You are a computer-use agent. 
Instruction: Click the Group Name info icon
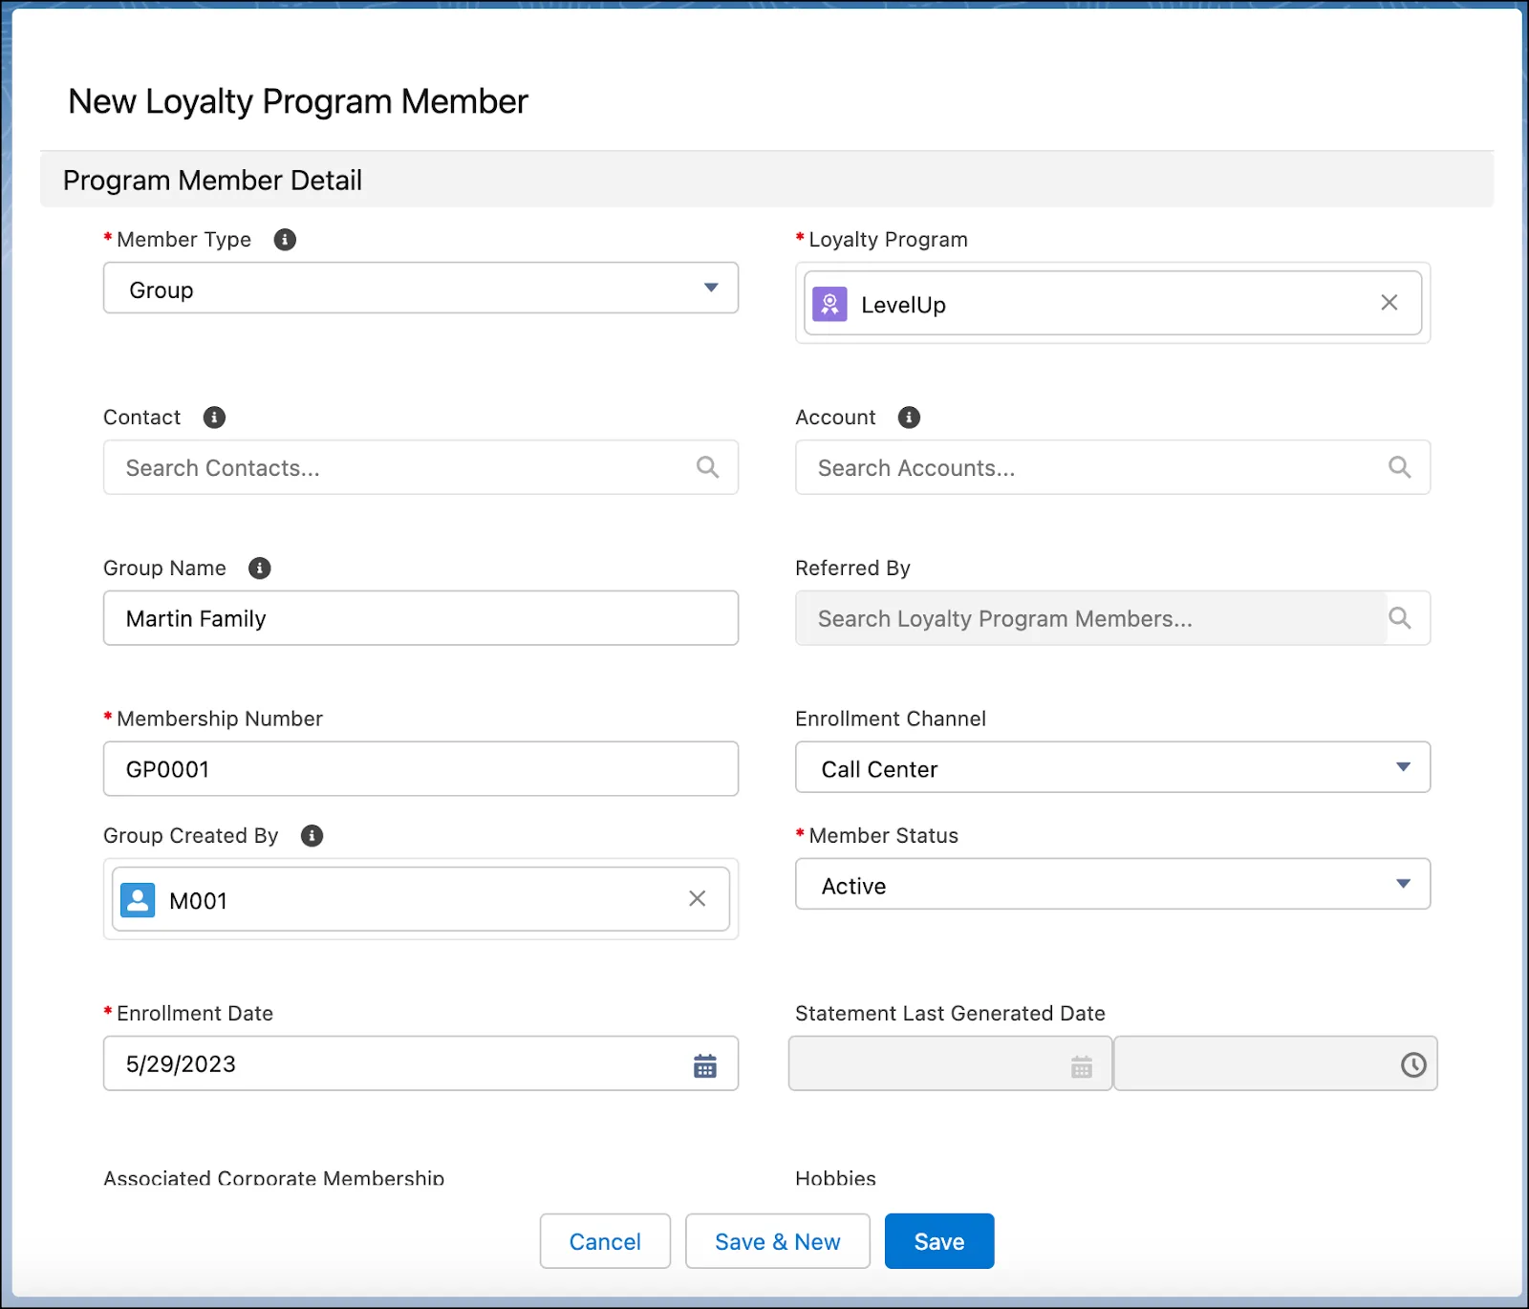point(259,568)
